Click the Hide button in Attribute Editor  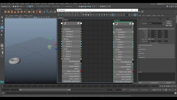tap(170, 26)
